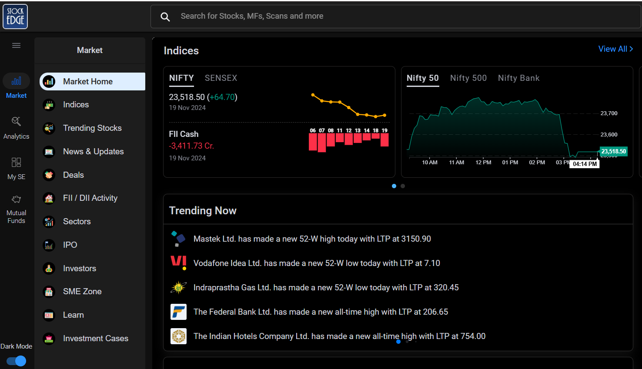Open the Market Home section icon
The image size is (642, 369).
(x=49, y=81)
